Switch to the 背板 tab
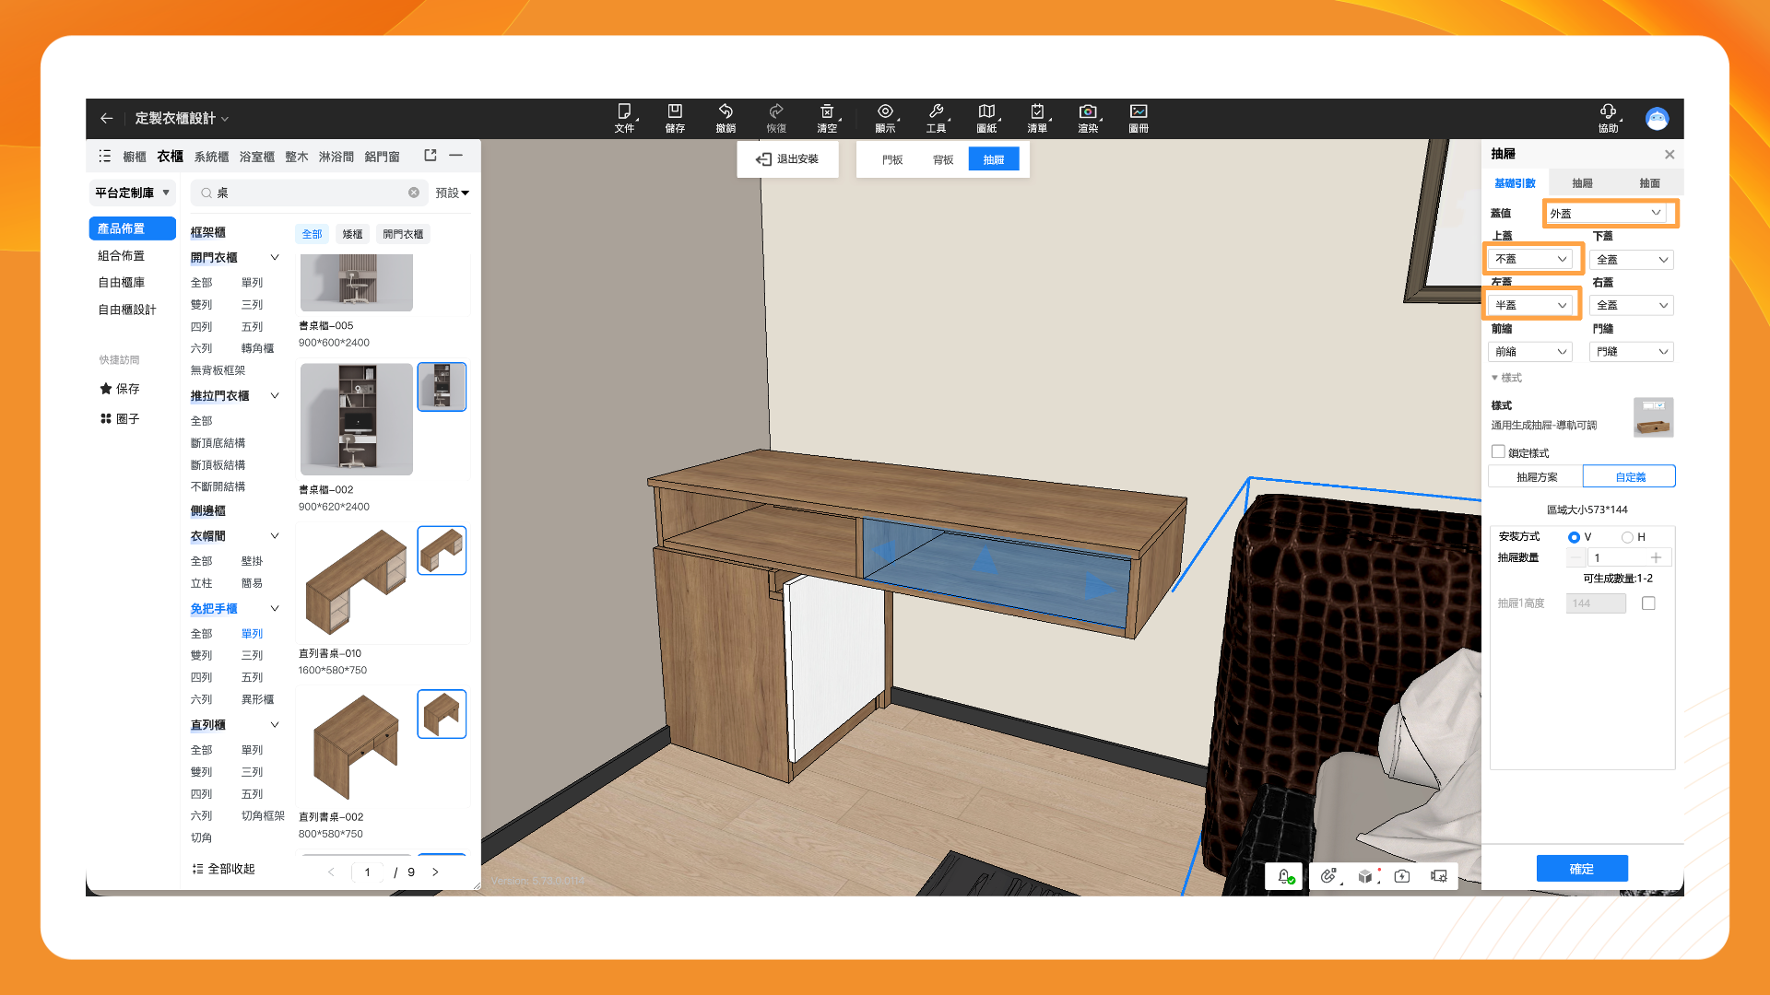The image size is (1770, 995). [942, 159]
